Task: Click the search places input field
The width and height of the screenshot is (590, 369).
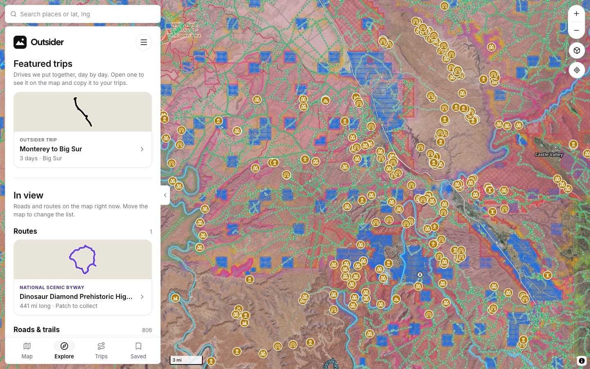Action: click(83, 14)
